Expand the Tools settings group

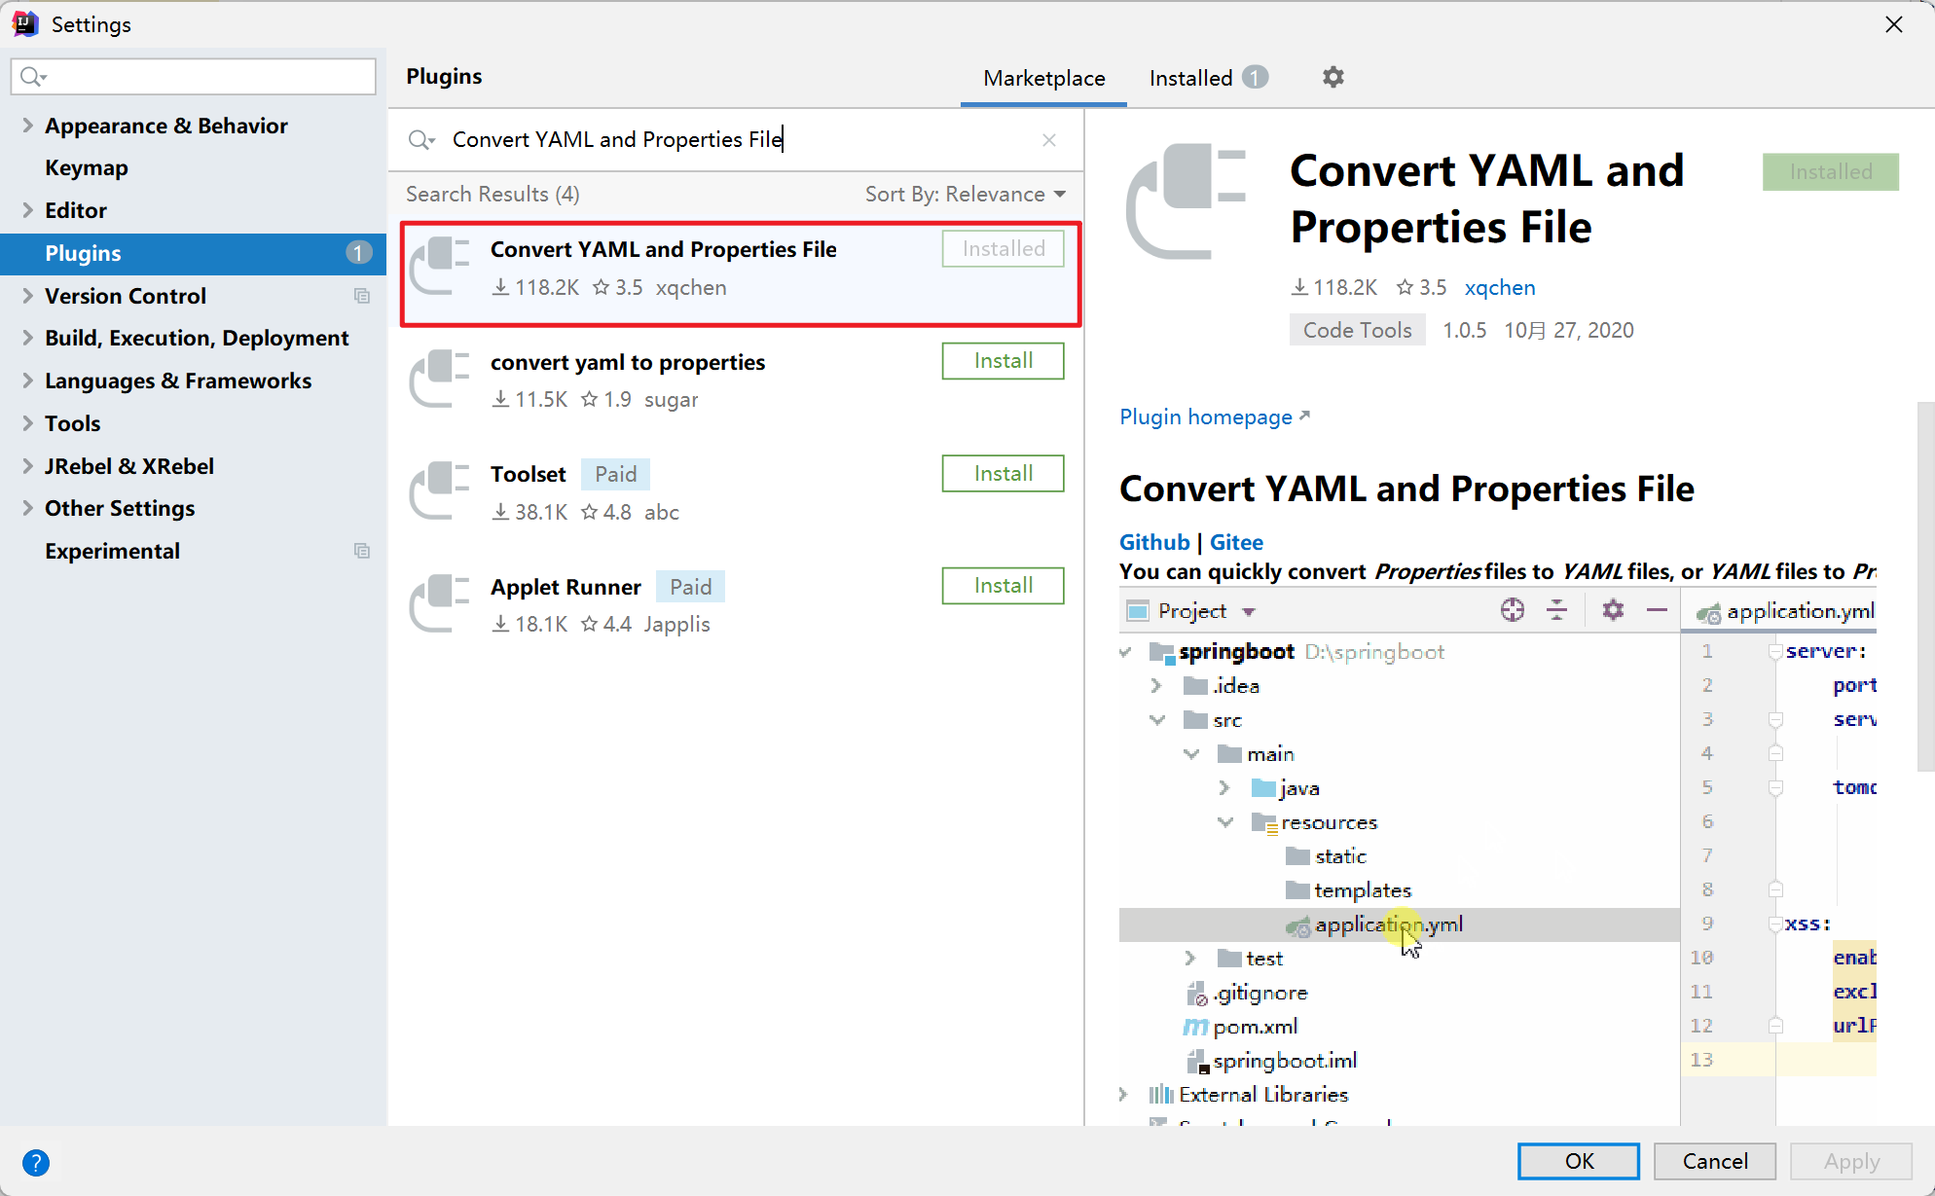tap(27, 423)
